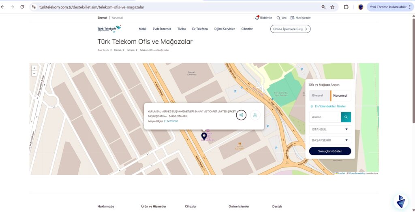This screenshot has width=415, height=212.
Task: Zoom in the map with plus button
Action: click(x=34, y=68)
